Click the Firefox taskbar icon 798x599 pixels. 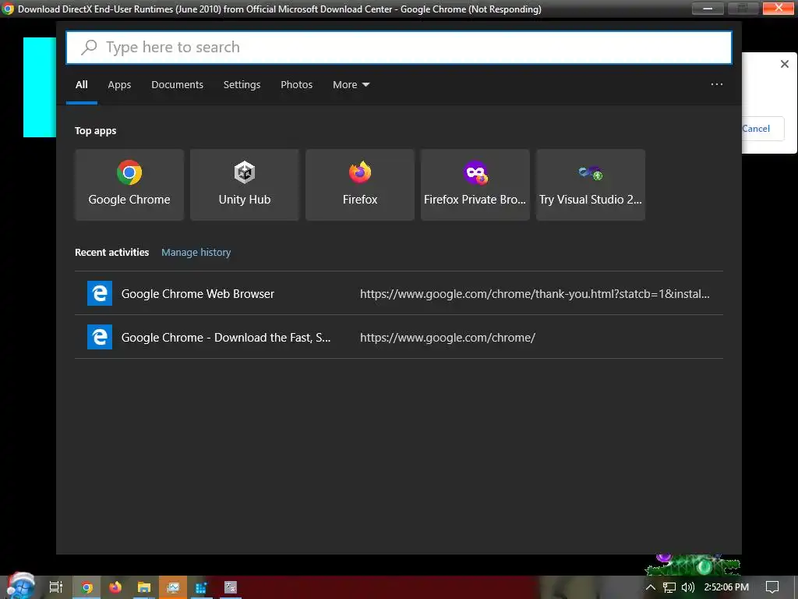click(115, 587)
